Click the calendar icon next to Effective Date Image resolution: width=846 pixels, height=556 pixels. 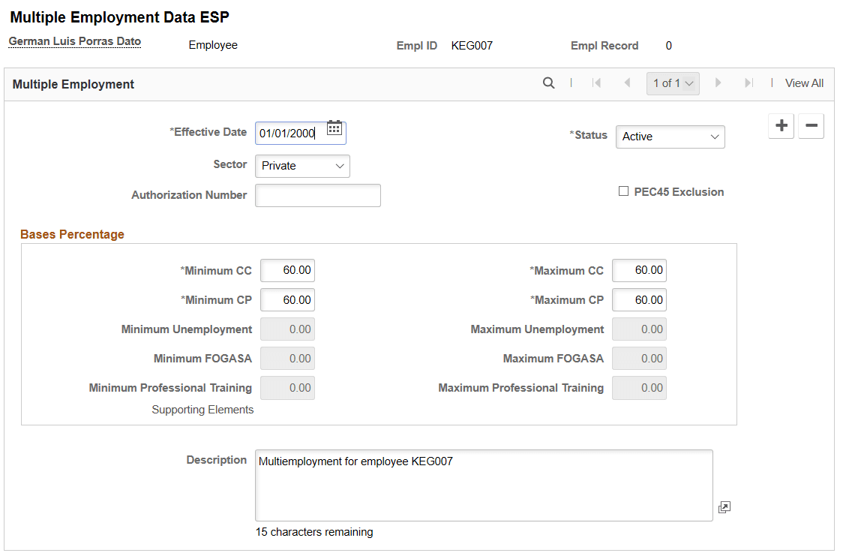coord(334,128)
